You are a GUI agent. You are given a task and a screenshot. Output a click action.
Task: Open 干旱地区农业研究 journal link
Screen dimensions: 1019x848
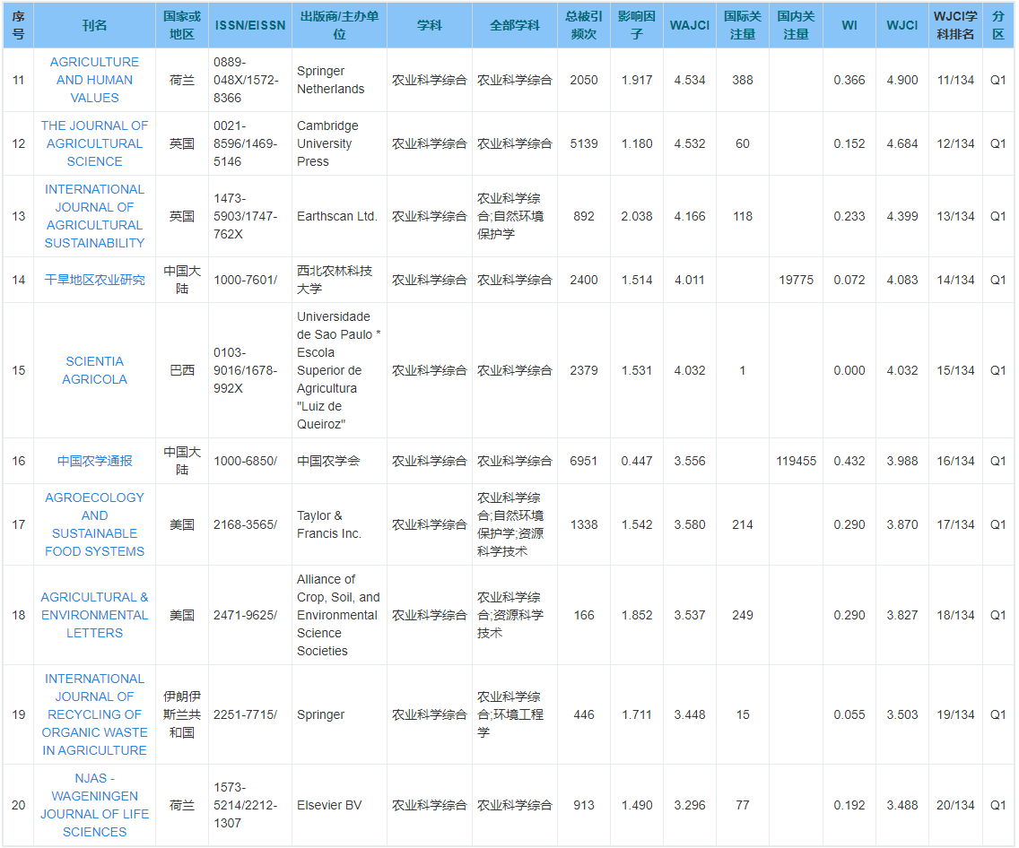tap(94, 280)
